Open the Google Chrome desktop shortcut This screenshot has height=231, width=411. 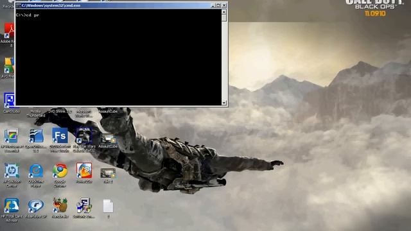60,171
